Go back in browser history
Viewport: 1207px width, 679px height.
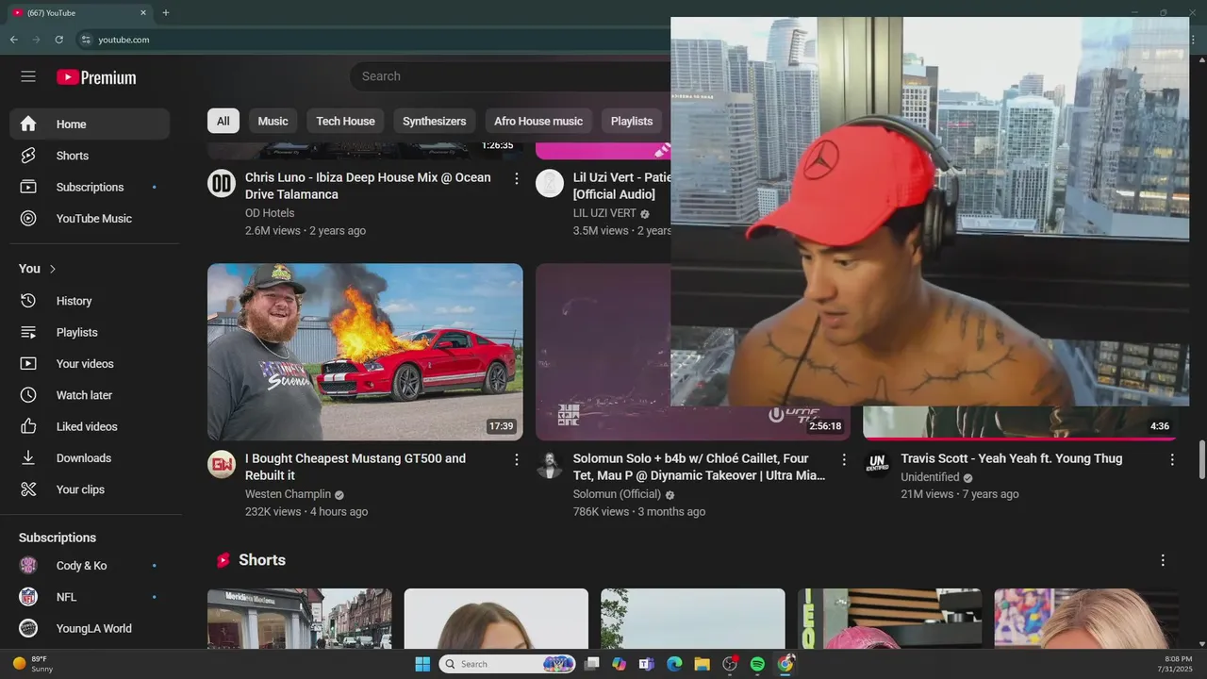(13, 40)
